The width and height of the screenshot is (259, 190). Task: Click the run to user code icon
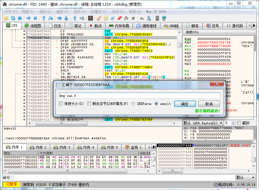click(82, 18)
